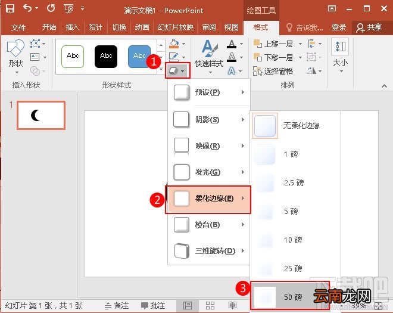Choose the 50 磅 soft edge option

click(x=289, y=296)
